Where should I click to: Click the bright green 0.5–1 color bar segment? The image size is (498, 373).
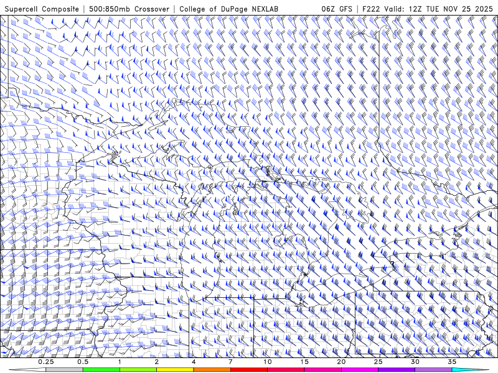click(101, 370)
